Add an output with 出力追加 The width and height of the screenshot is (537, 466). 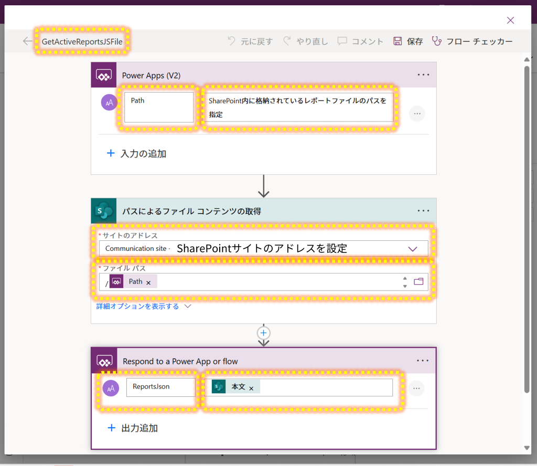point(133,428)
